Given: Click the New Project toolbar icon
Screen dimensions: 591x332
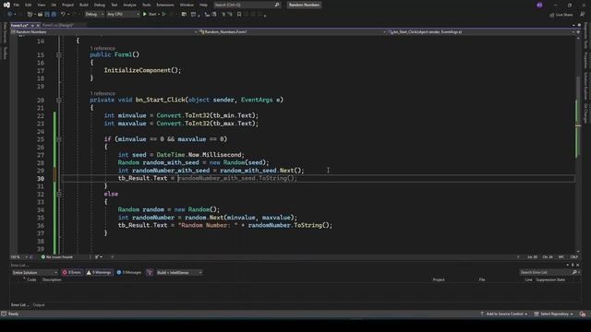Looking at the screenshot, I should [30, 15].
